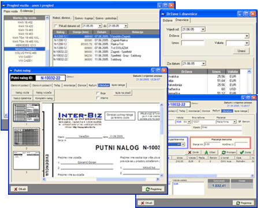Open the Gorivo - kupnja tab

84,18
